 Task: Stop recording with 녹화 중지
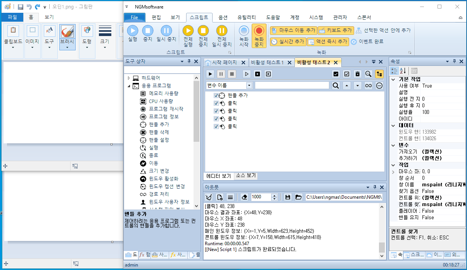click(259, 36)
